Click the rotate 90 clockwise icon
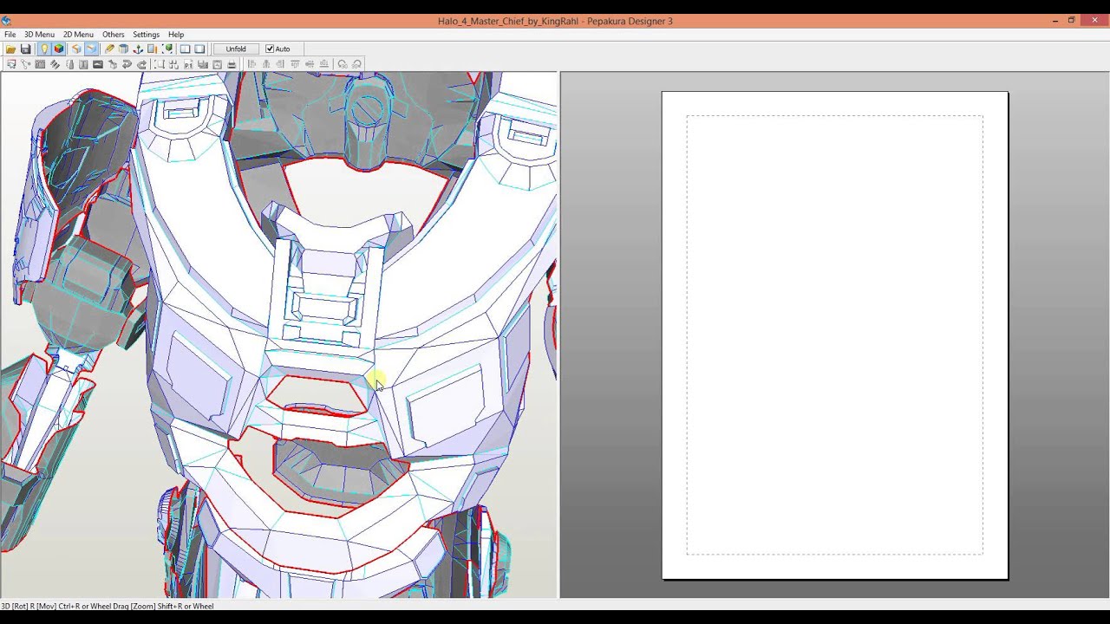Screen dimensions: 1110x624 point(356,64)
